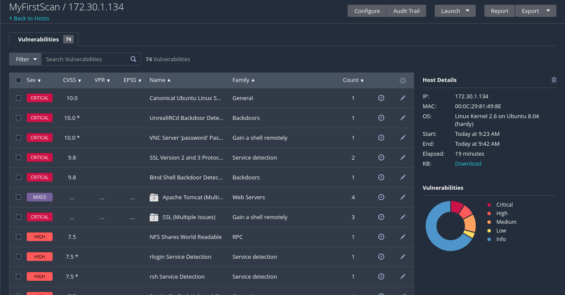
Task: Edit SSL (Multiple Issues) row pencil icon
Action: point(403,217)
